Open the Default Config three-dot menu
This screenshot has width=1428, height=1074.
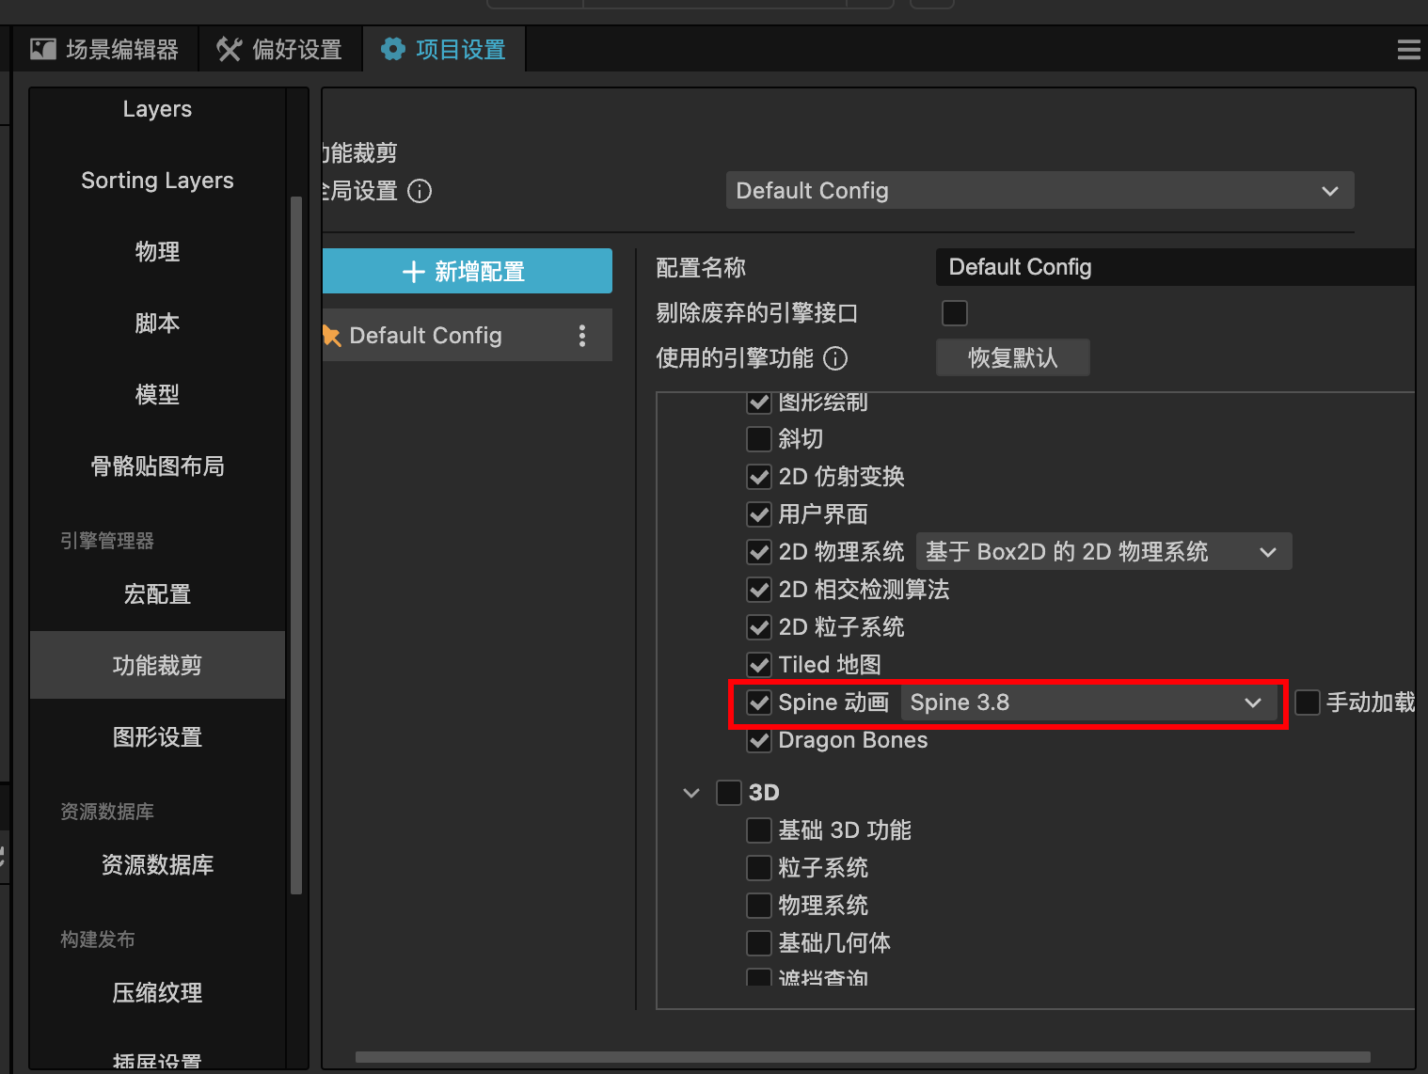(582, 336)
